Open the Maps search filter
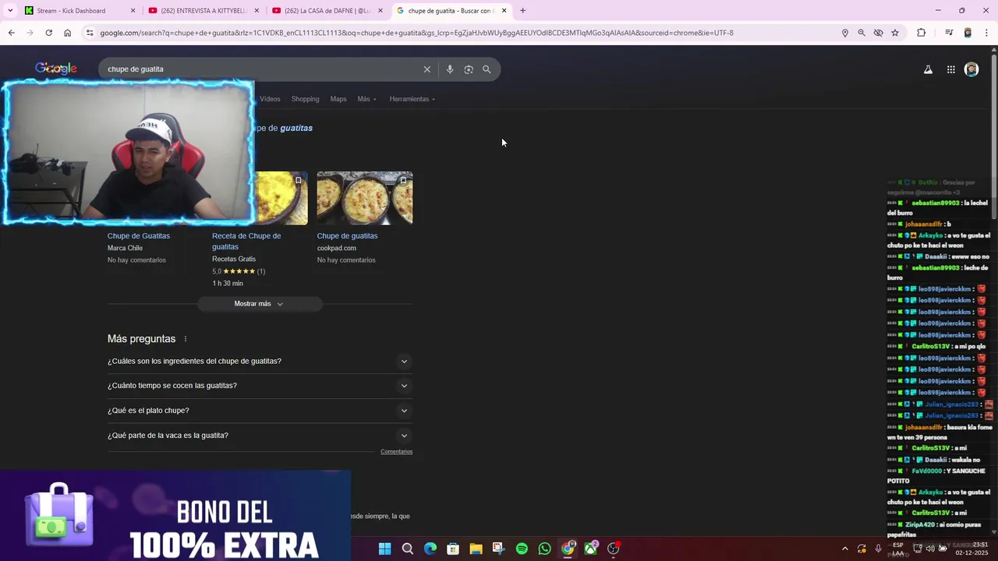This screenshot has width=998, height=561. [x=338, y=99]
